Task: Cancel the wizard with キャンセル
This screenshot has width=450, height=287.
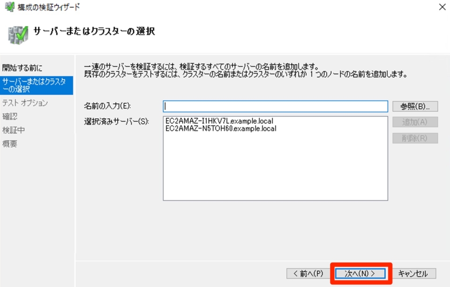Action: point(413,273)
